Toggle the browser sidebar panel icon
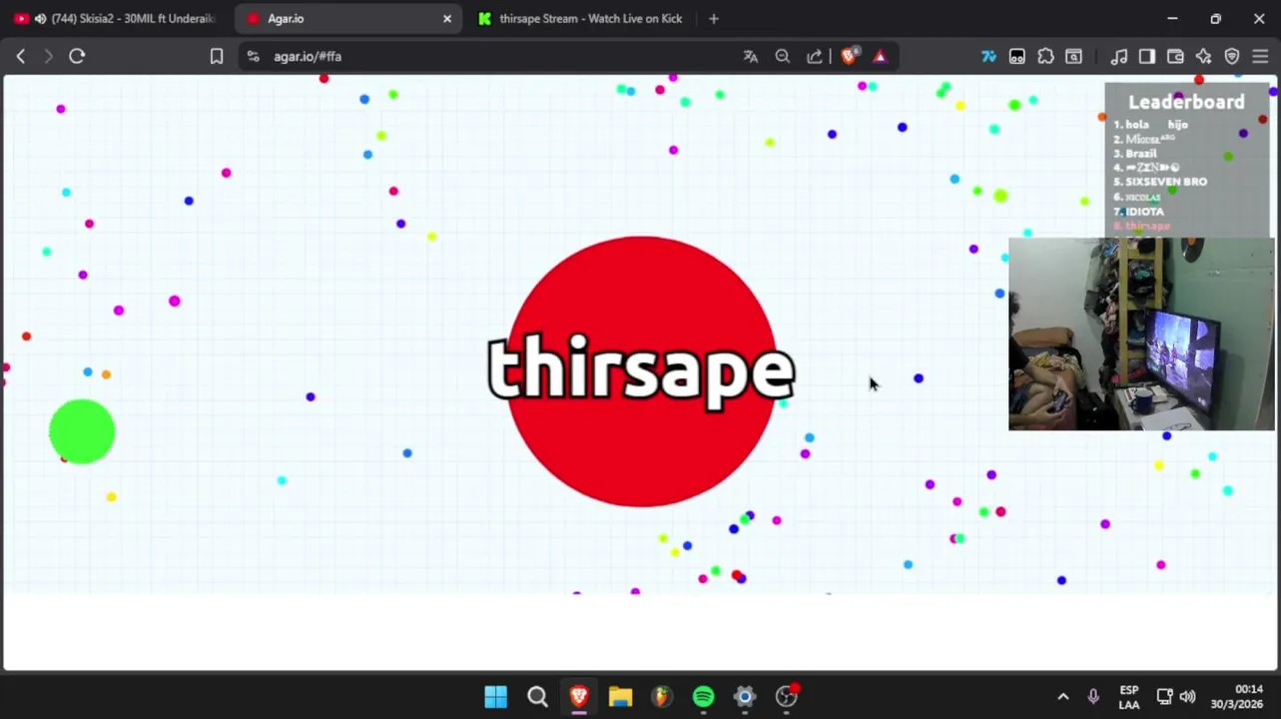This screenshot has width=1281, height=719. click(1147, 57)
